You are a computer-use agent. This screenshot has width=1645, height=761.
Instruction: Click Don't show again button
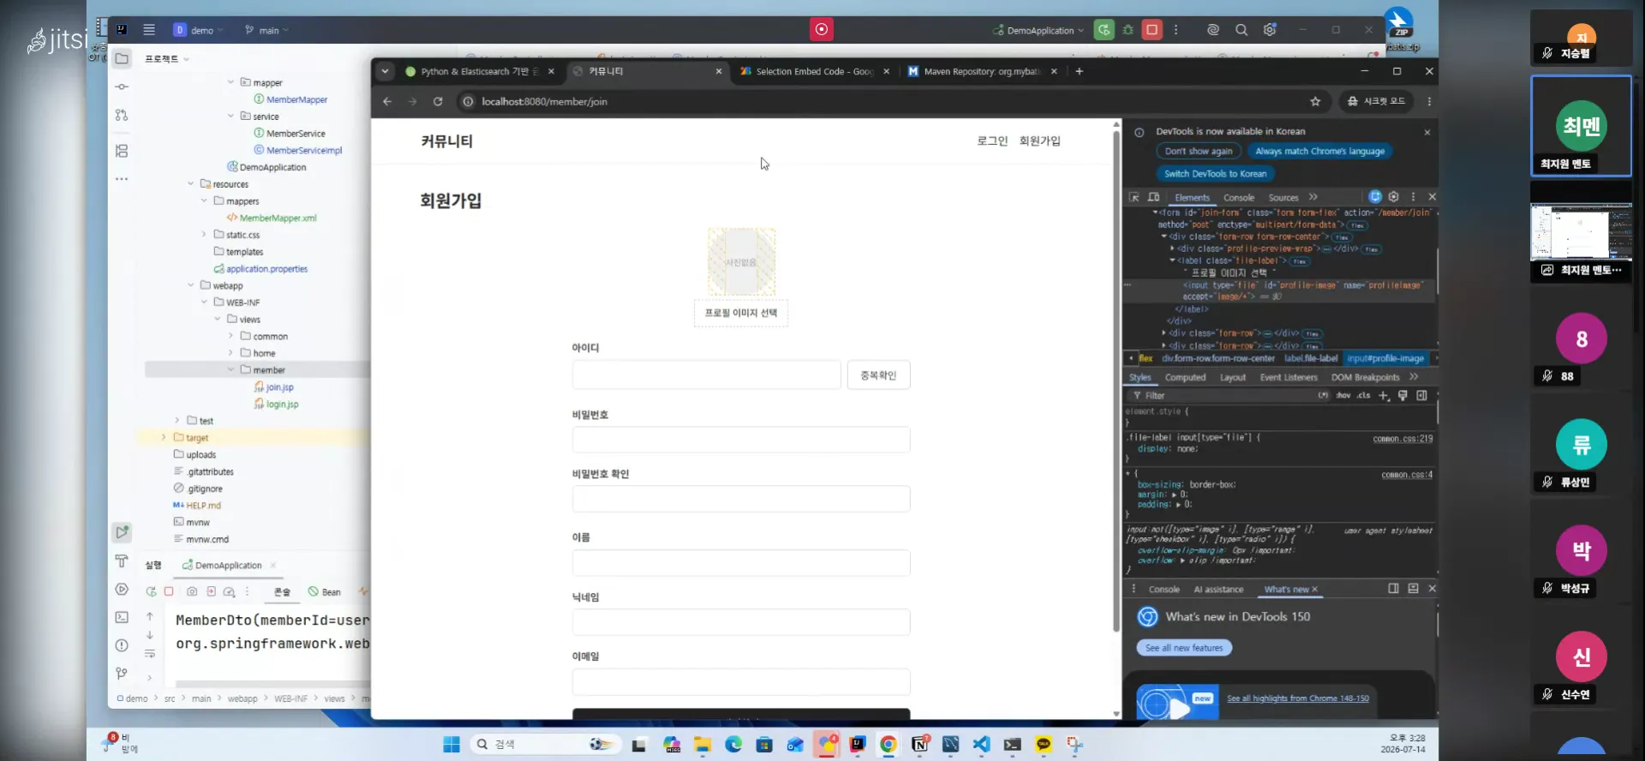1199,152
